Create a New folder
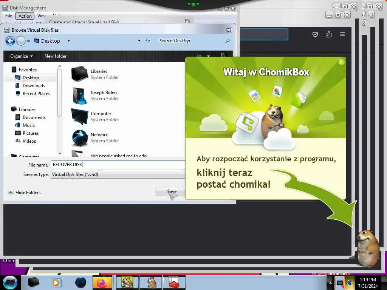The height and width of the screenshot is (290, 387). [x=56, y=56]
